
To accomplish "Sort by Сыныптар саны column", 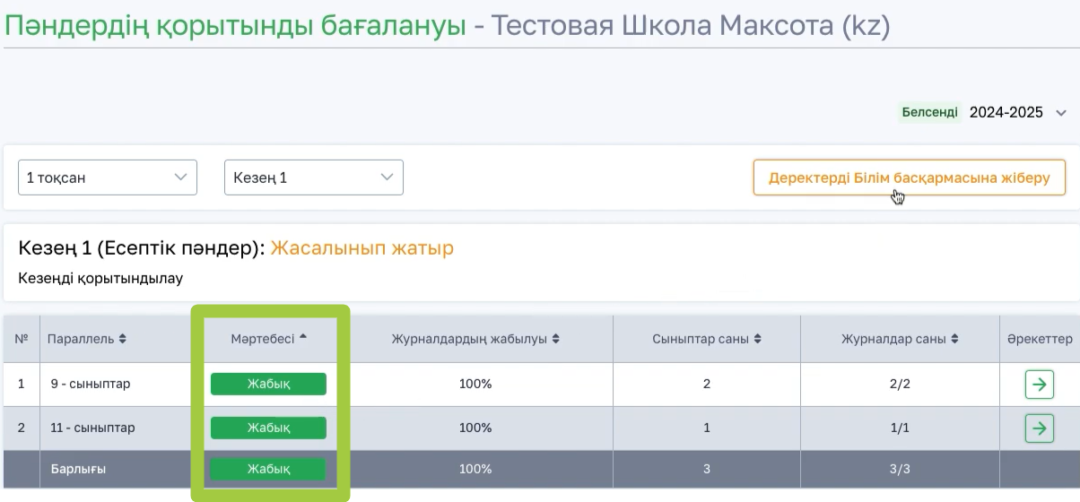I will (x=706, y=339).
